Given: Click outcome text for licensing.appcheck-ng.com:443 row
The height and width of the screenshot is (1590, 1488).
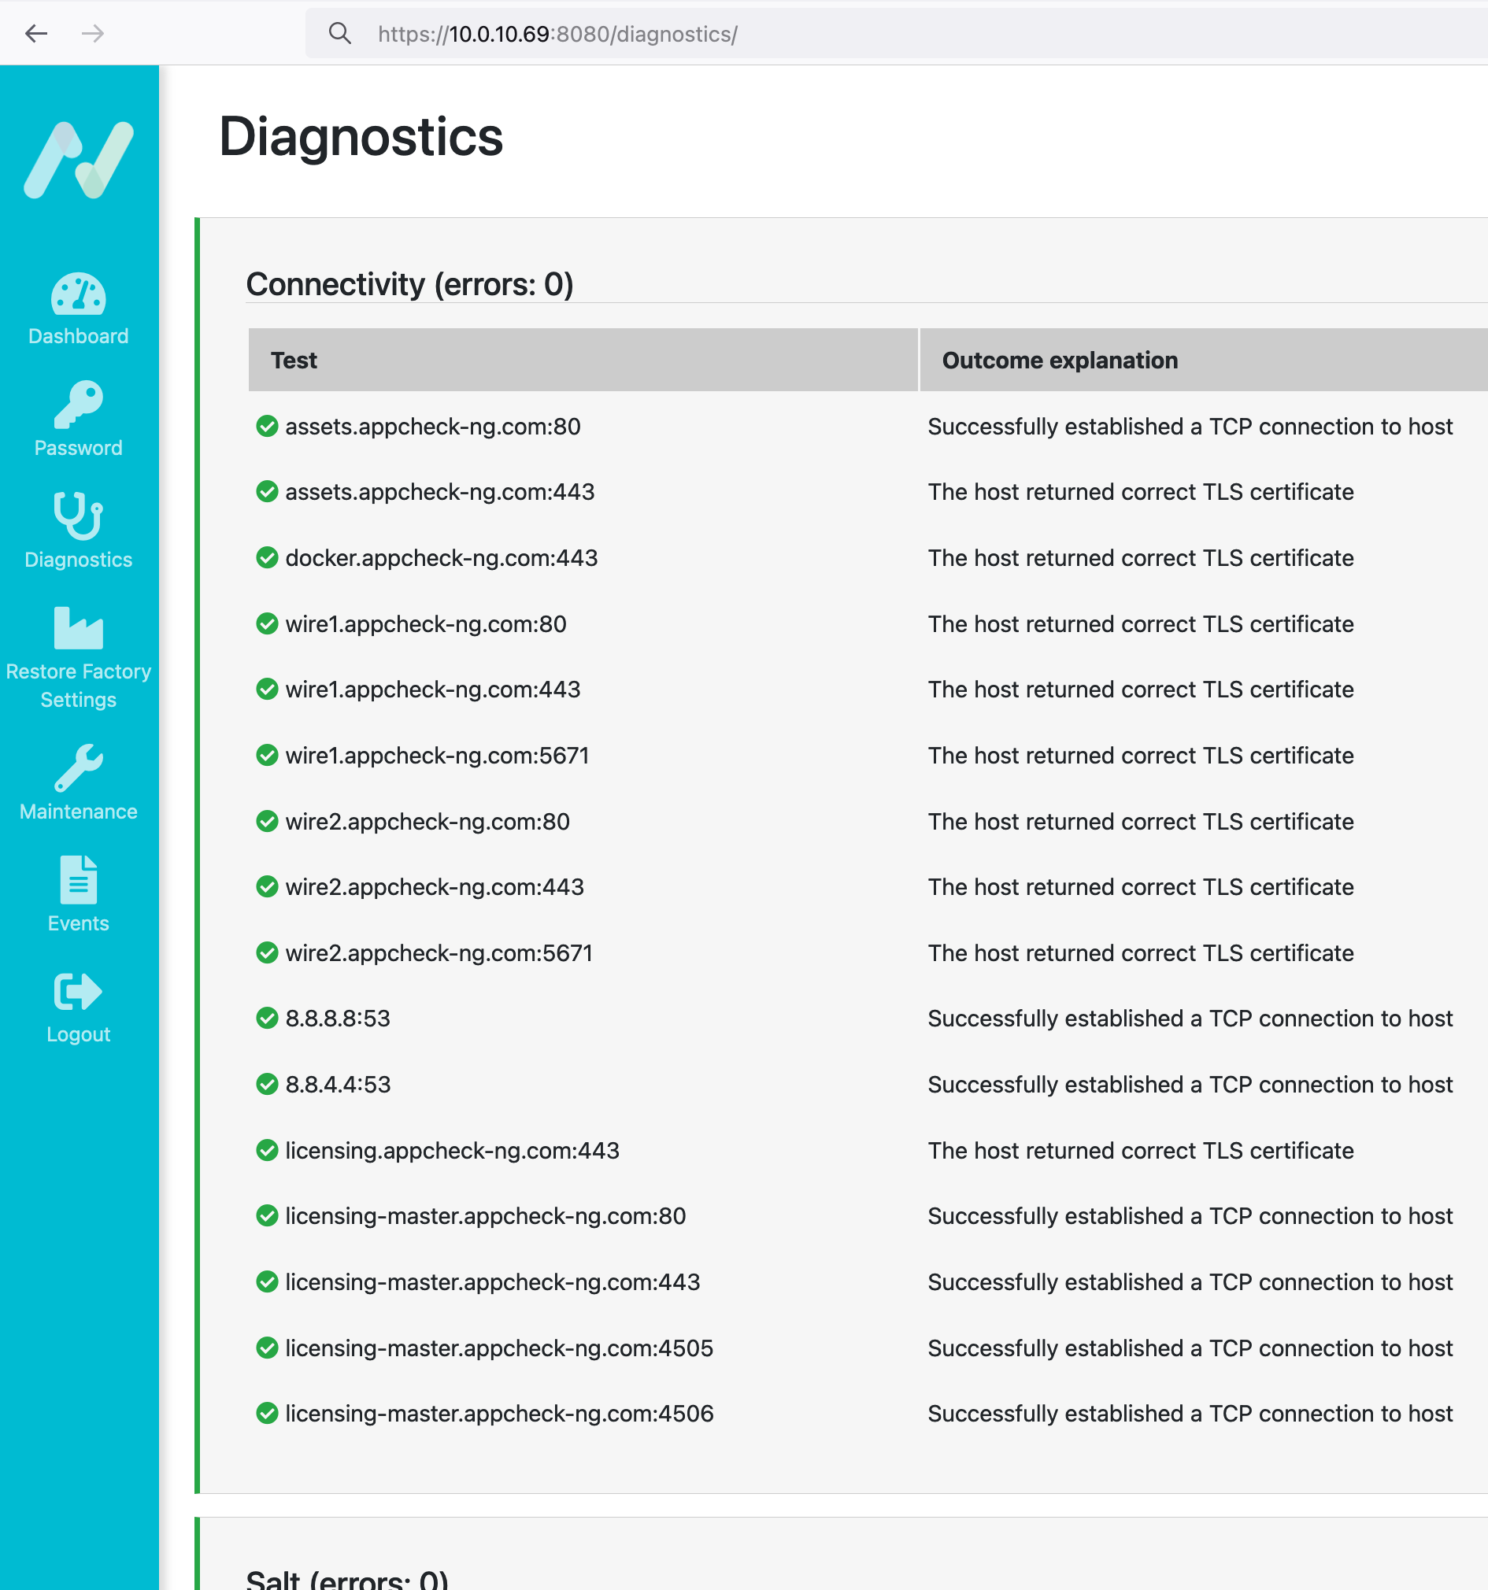Looking at the screenshot, I should [x=1141, y=1150].
